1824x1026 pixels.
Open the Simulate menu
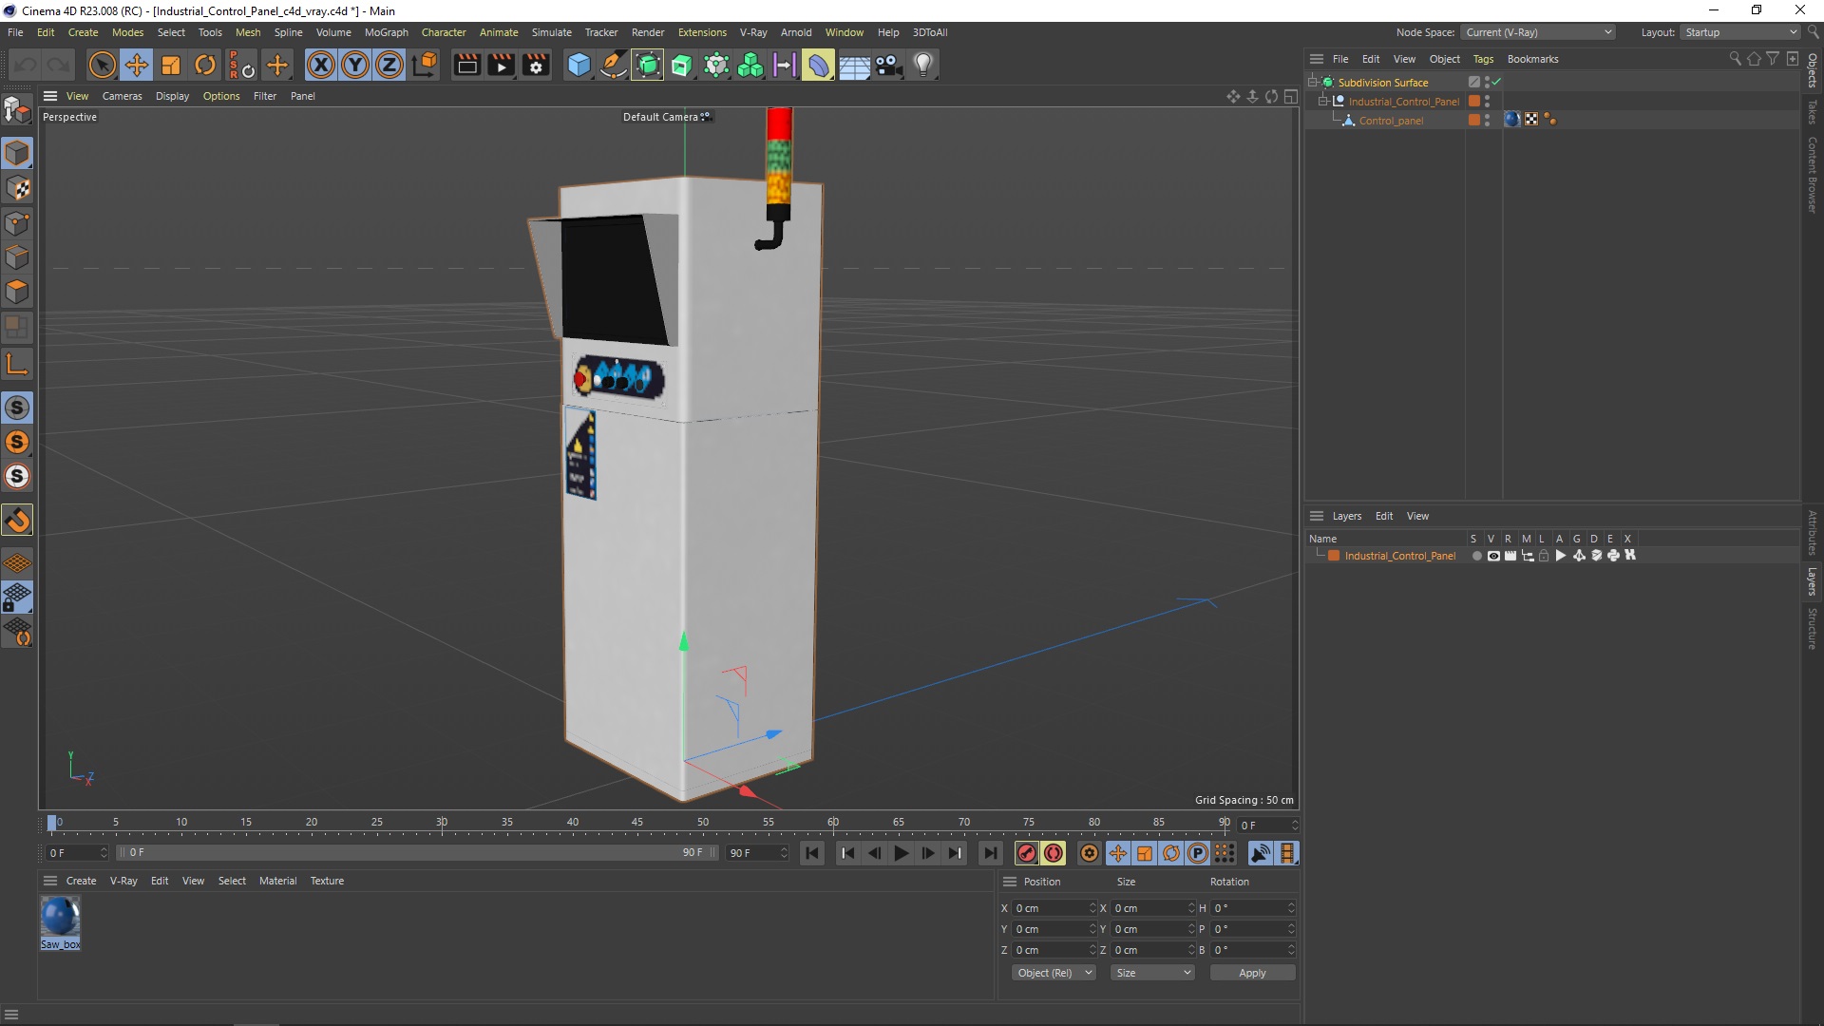click(551, 32)
